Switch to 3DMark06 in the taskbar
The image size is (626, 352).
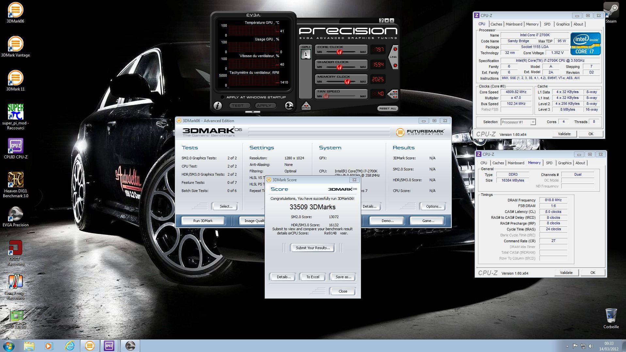click(89, 345)
